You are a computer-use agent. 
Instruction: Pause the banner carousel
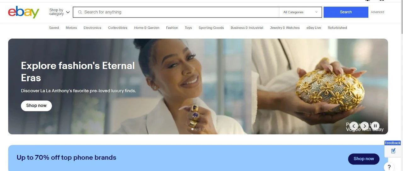375,126
